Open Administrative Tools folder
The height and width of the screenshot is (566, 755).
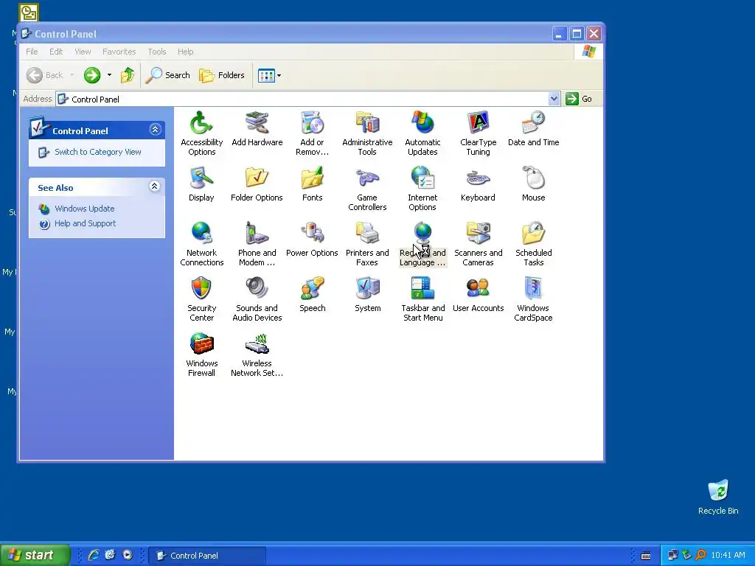[367, 133]
